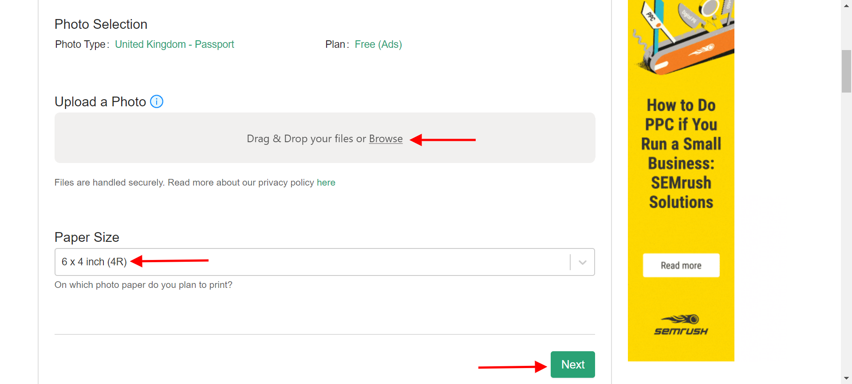Click the Read more ad button
Image resolution: width=852 pixels, height=384 pixels.
(x=681, y=265)
